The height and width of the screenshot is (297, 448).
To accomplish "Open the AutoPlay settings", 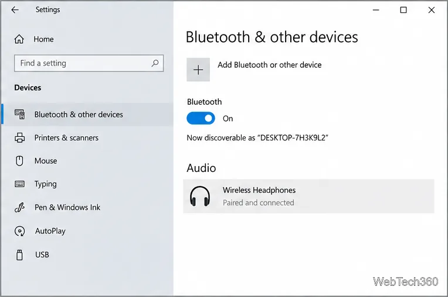I will [50, 231].
